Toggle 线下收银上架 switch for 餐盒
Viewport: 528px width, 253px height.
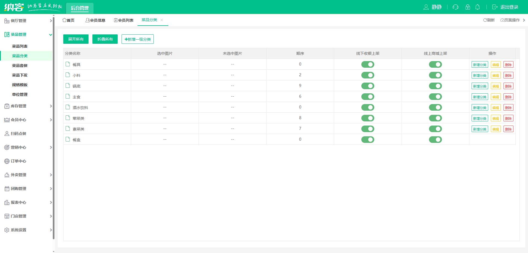coord(368,140)
